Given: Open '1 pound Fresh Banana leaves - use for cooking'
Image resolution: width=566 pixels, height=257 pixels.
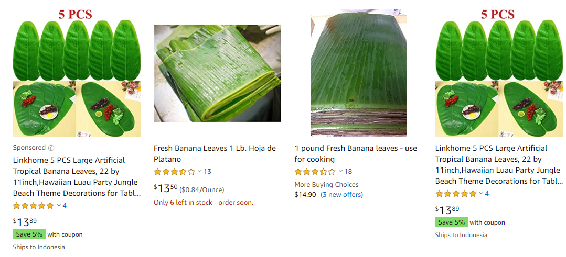Looking at the screenshot, I should click(356, 154).
